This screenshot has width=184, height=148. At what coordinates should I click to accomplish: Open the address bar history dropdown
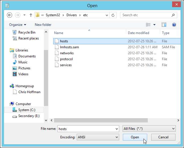point(106,15)
